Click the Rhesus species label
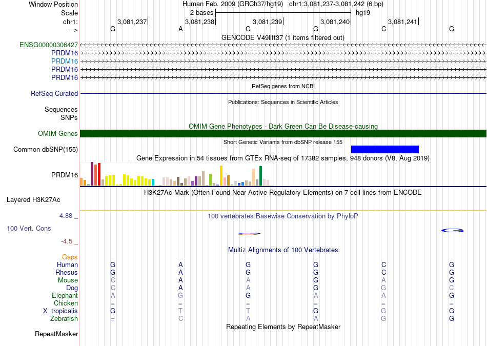This screenshot has height=346, width=487. point(67,272)
